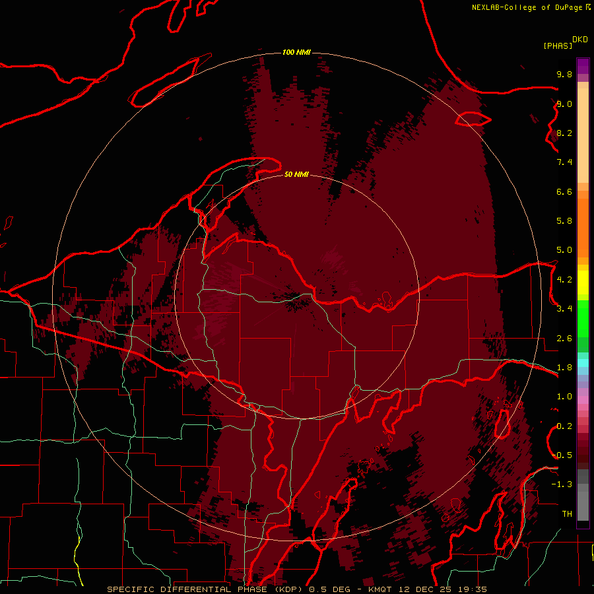Click the 19:35 timestamp in caption
Viewport: 594px width, 594px height.
click(x=471, y=589)
